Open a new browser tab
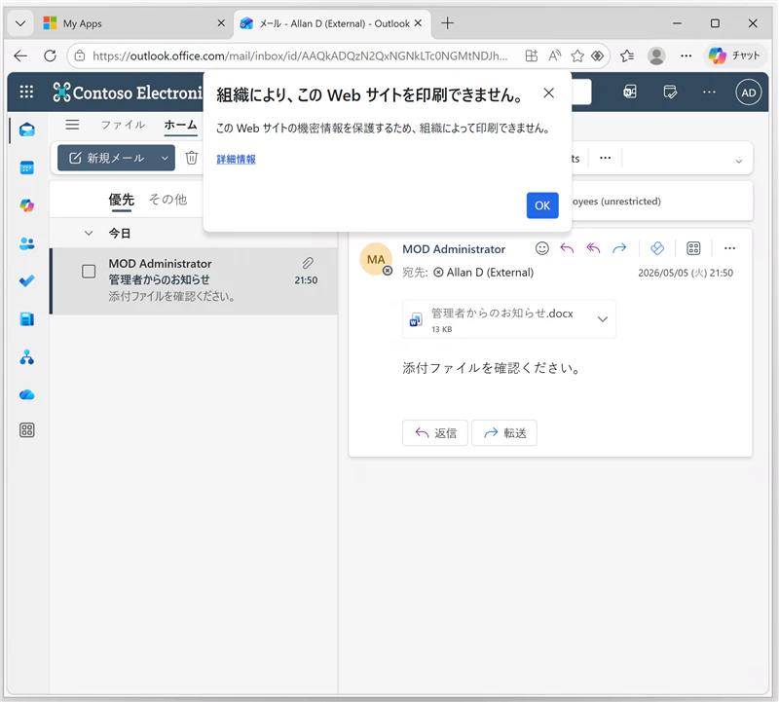The height and width of the screenshot is (702, 779). pos(447,23)
